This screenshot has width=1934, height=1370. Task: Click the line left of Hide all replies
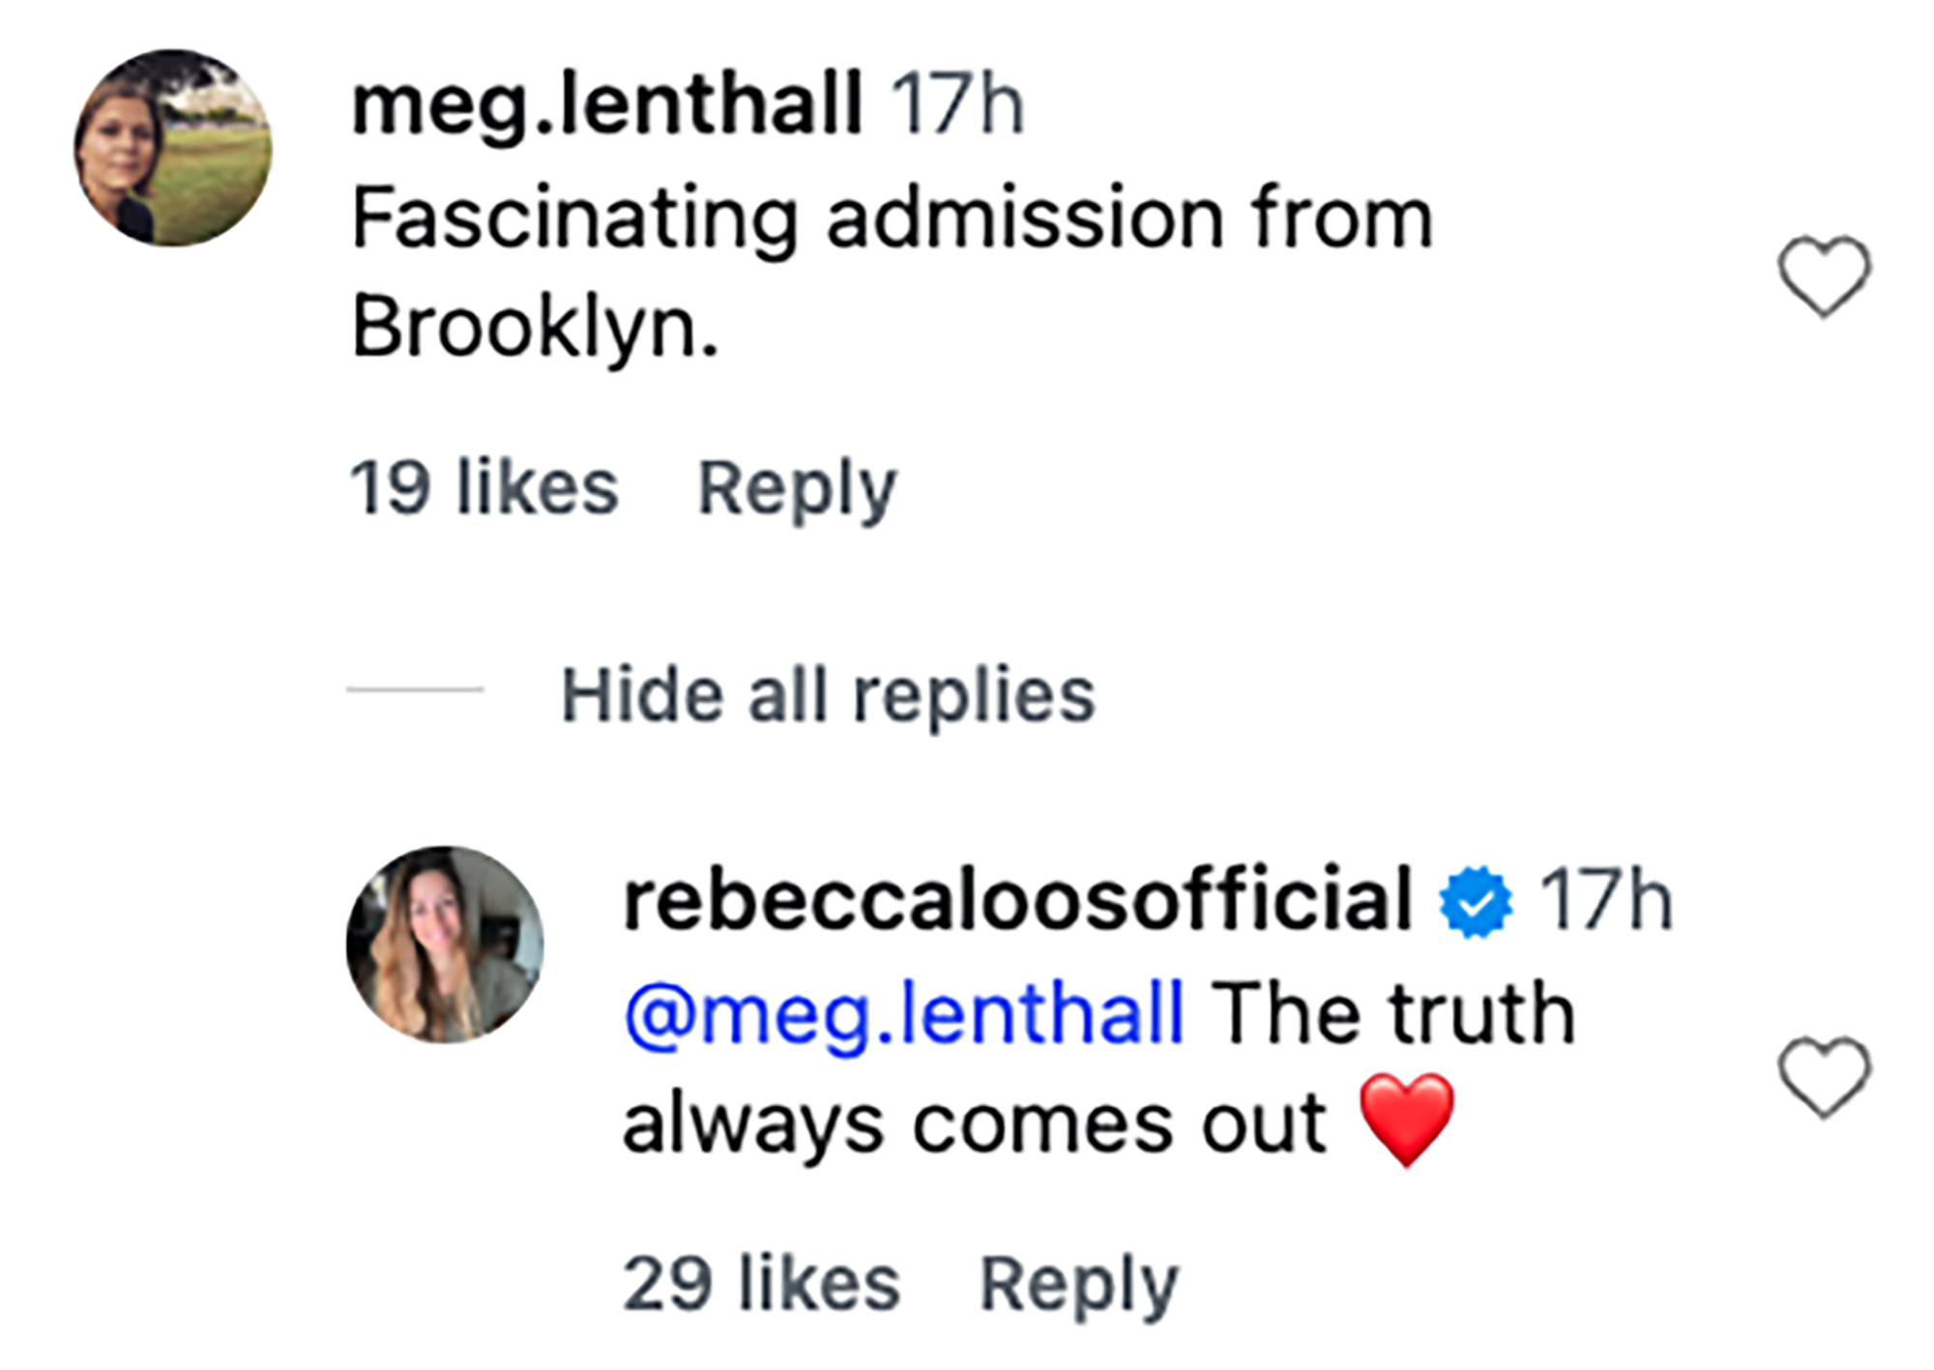point(415,690)
